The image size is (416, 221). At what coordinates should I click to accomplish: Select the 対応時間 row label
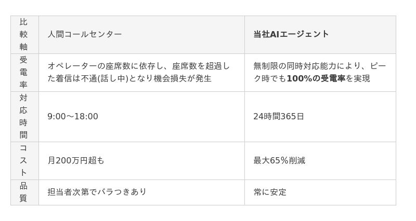pos(24,117)
